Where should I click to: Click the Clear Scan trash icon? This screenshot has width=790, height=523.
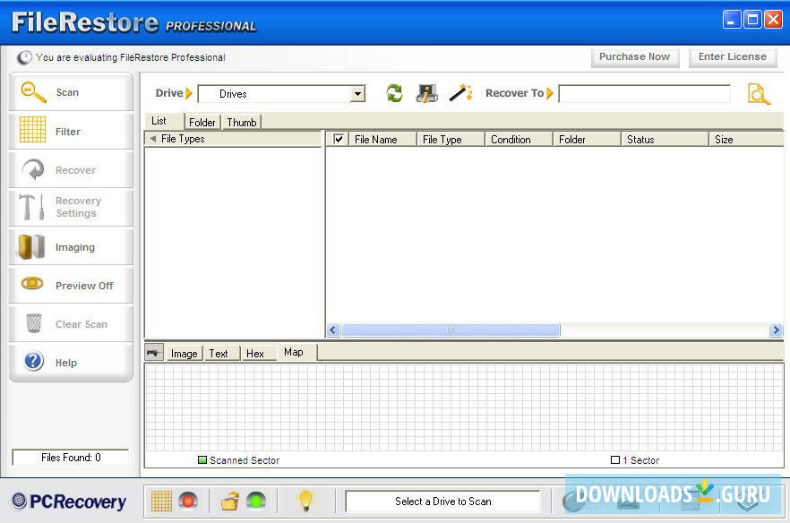tap(71, 323)
